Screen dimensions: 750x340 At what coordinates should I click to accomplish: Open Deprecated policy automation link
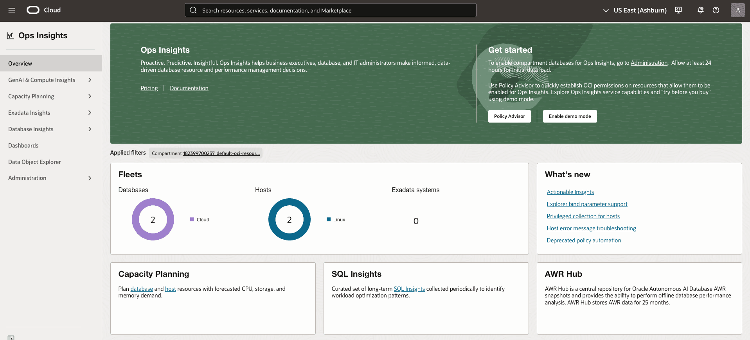coord(584,240)
